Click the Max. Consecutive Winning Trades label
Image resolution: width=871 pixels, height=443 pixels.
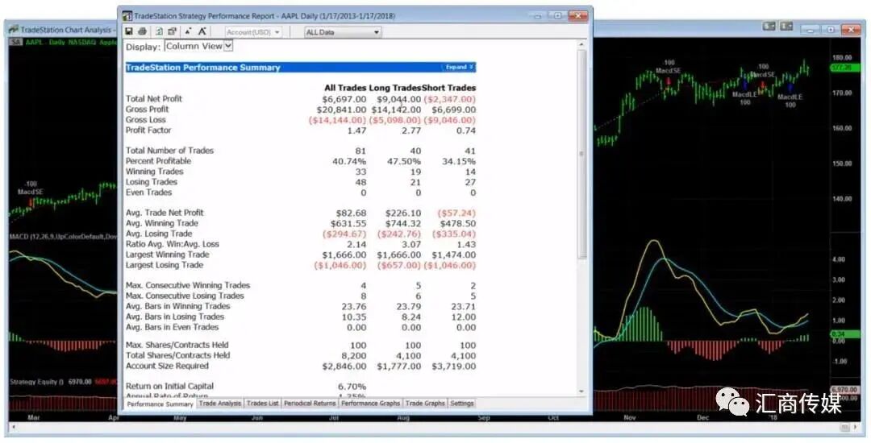pos(188,285)
